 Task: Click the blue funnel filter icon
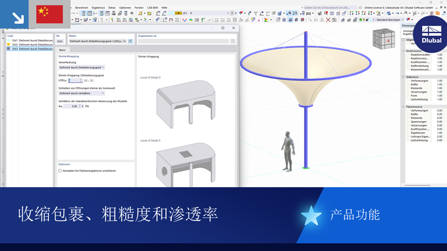157,20
